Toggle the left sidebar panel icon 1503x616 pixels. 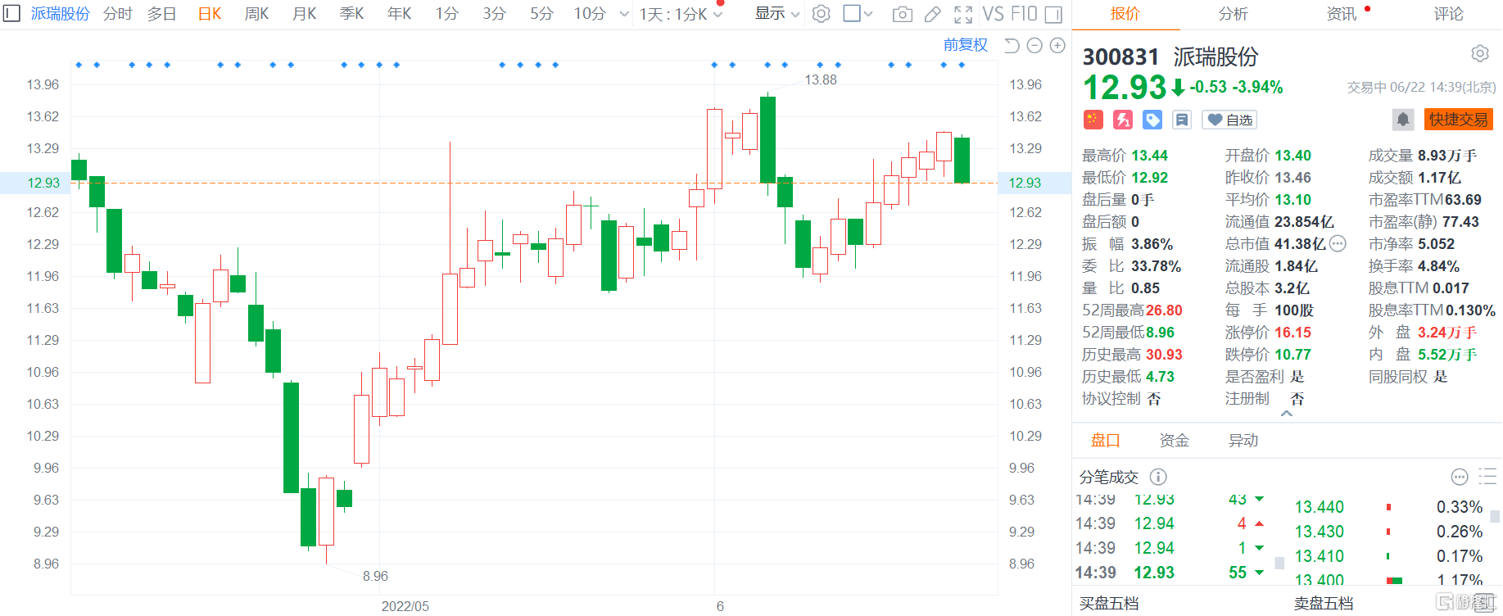(12, 14)
